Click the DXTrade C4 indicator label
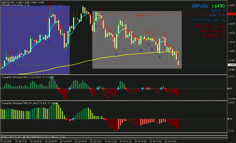 pyautogui.click(x=15, y=5)
